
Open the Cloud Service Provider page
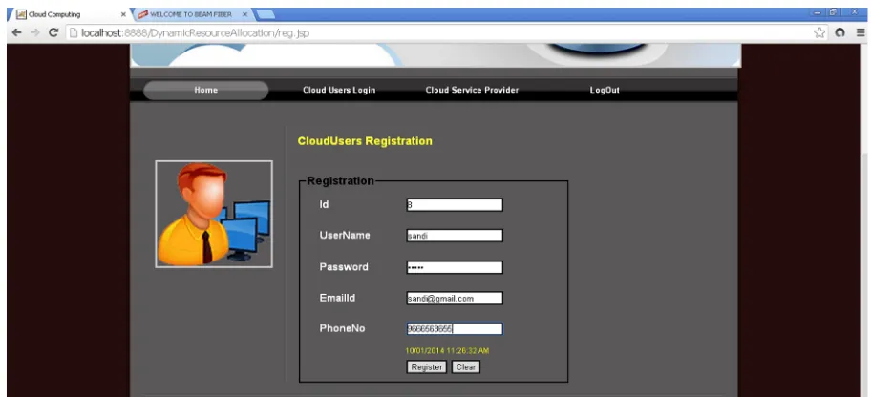coord(472,90)
